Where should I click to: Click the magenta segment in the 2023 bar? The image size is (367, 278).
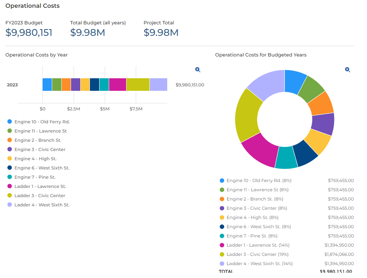tap(118, 85)
